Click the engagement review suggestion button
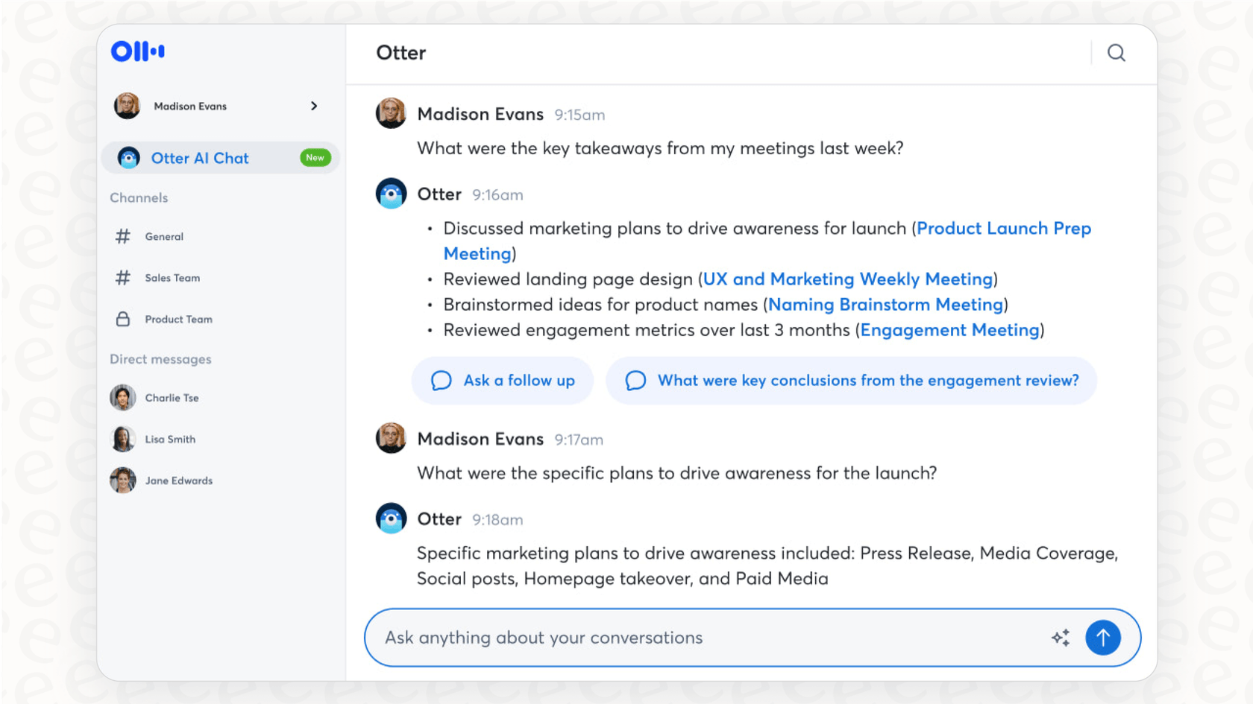This screenshot has width=1253, height=704. click(x=851, y=381)
